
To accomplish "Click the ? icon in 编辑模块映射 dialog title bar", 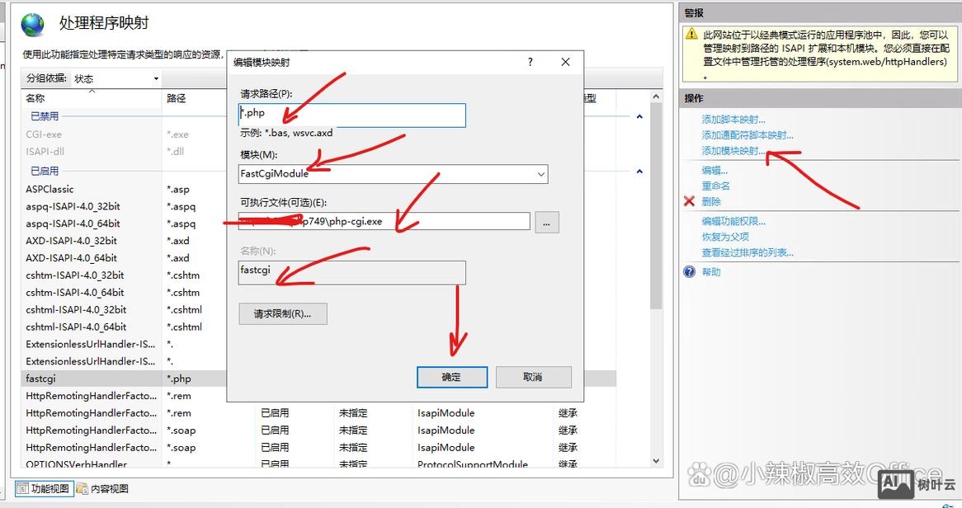I will (x=532, y=62).
